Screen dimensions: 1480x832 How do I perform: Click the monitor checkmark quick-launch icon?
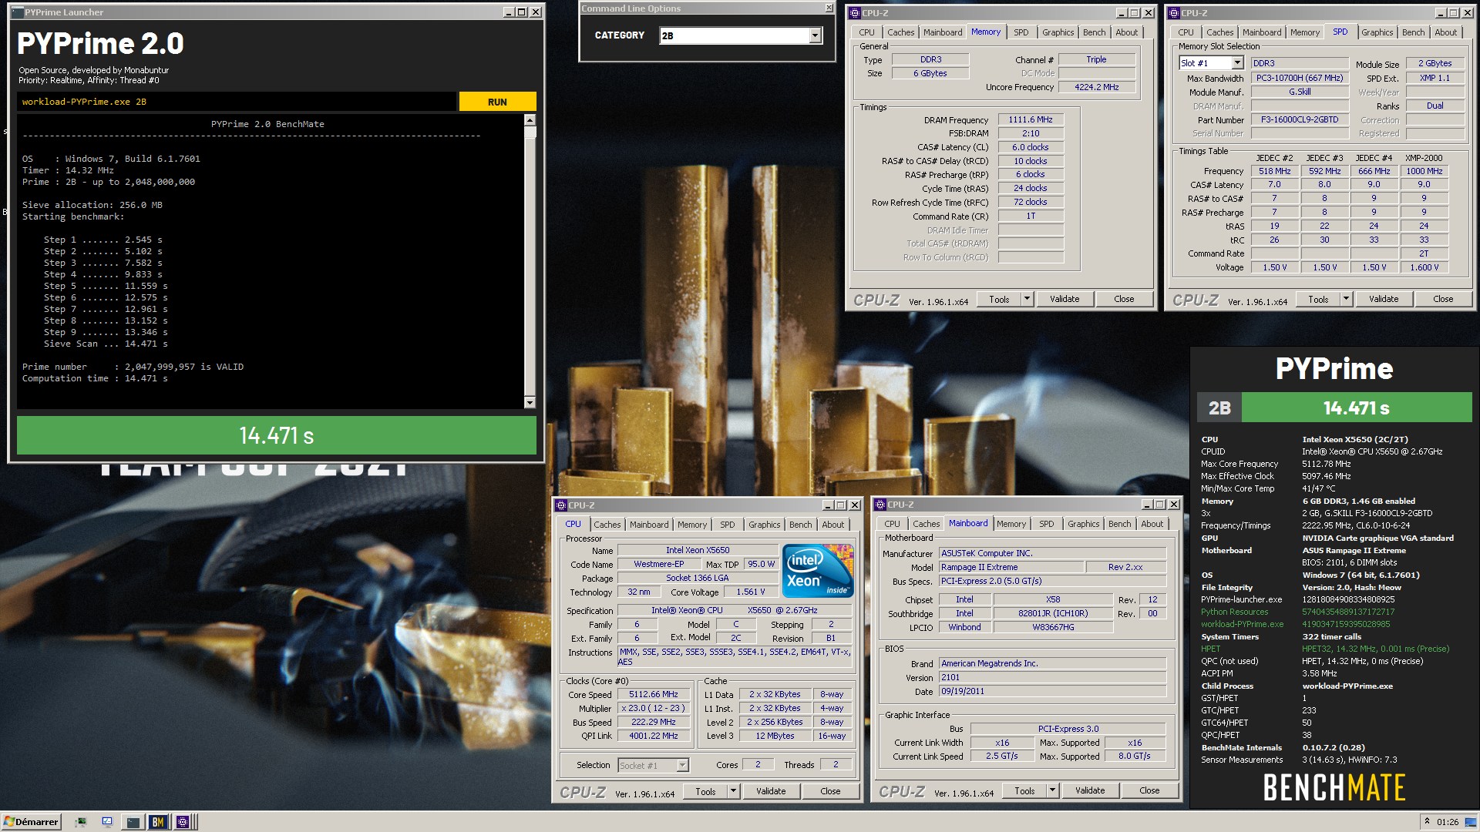tap(107, 822)
